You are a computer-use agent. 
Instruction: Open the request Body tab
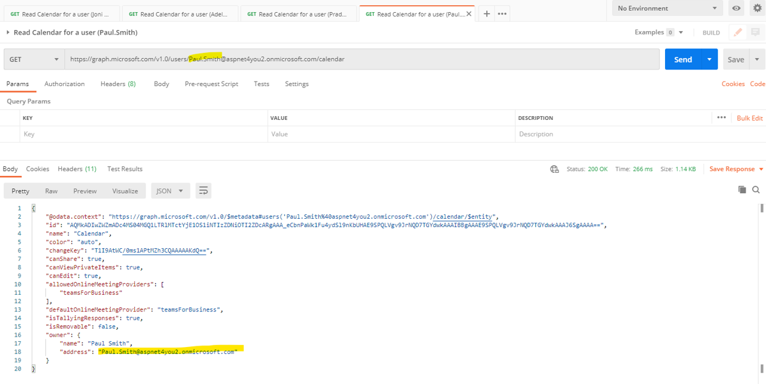pyautogui.click(x=161, y=84)
